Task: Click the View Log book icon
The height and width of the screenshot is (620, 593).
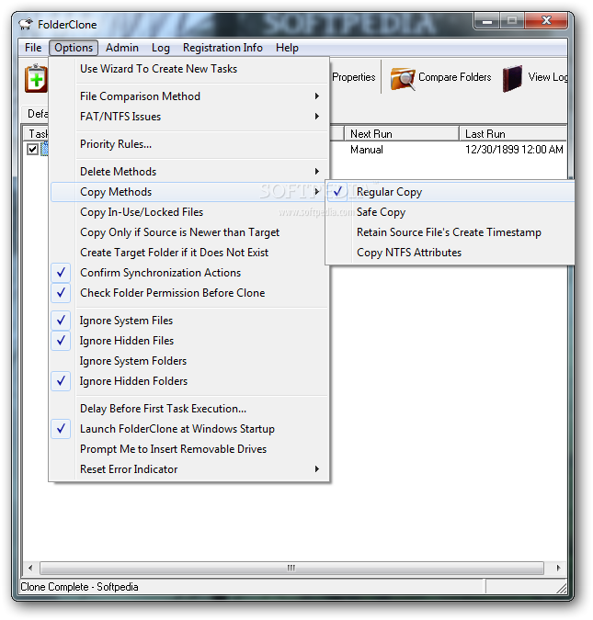Action: point(512,78)
